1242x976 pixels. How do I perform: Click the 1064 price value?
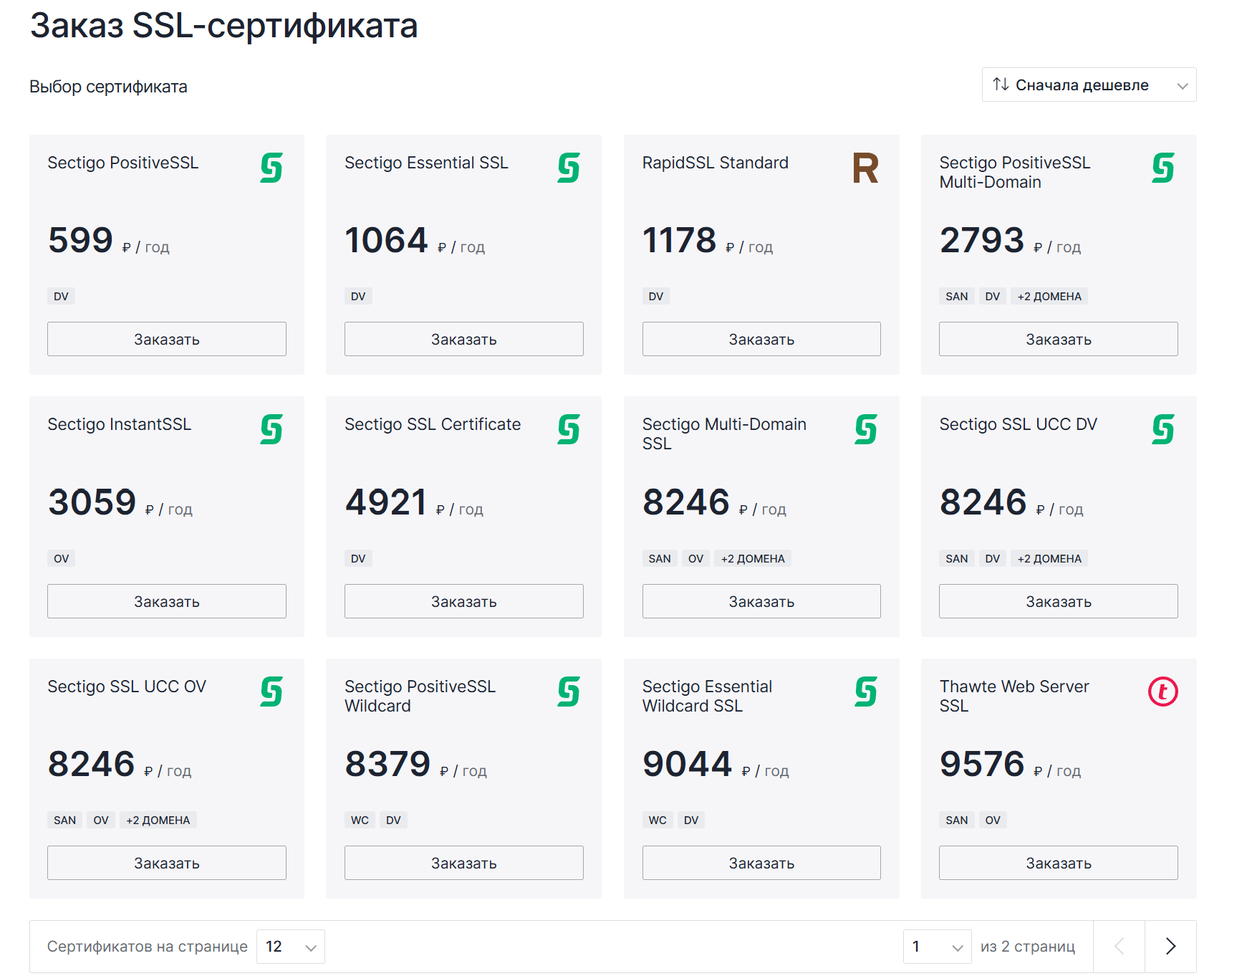[386, 240]
